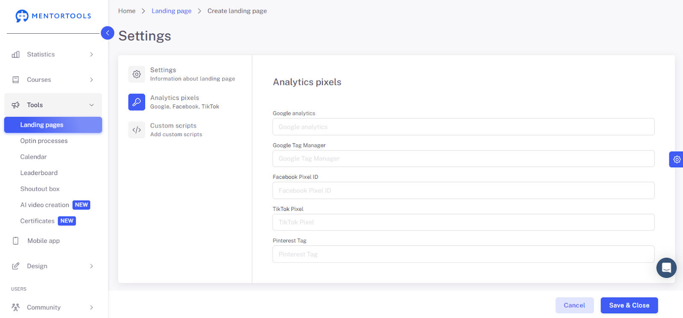683x318 pixels.
Task: Focus the Facebook Pixel ID input field
Action: pyautogui.click(x=464, y=190)
